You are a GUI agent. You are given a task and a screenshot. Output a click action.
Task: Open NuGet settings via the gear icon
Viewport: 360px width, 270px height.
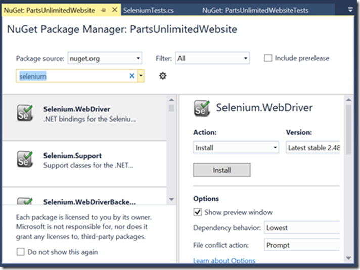[x=163, y=75]
